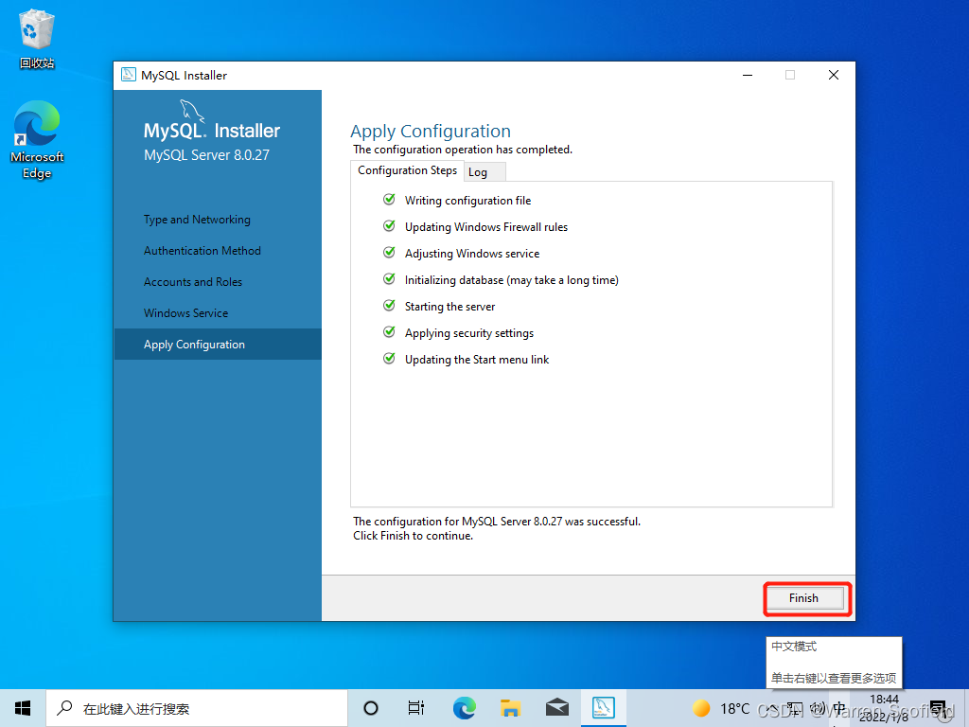969x727 pixels.
Task: Select Apply Configuration sidebar item
Action: click(218, 345)
